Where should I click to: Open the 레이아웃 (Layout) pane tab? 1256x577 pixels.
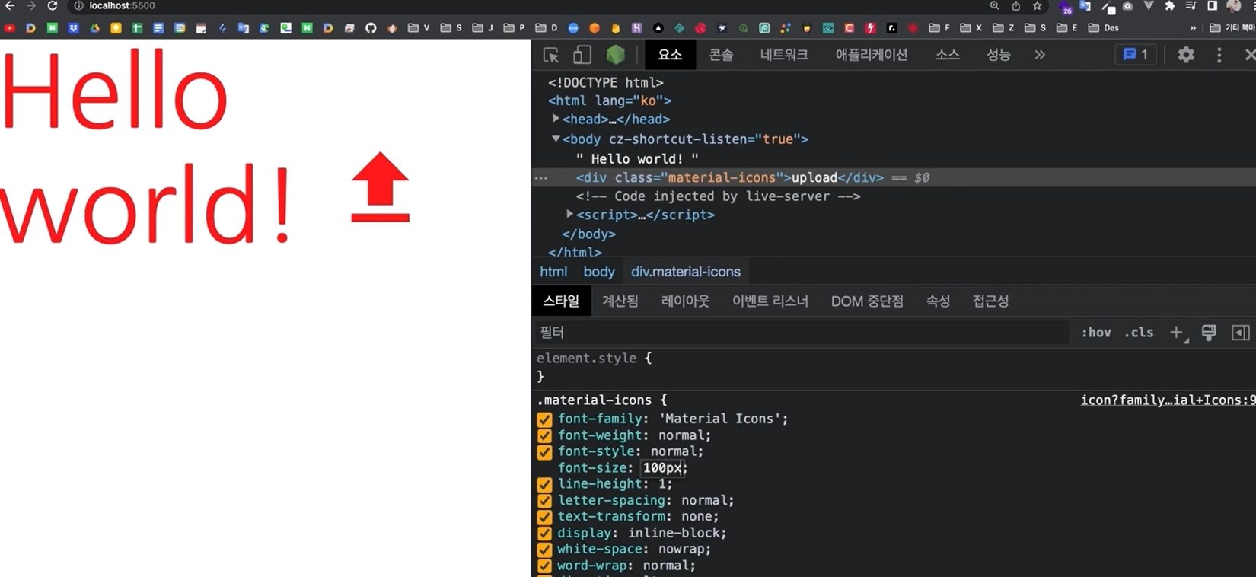[685, 301]
